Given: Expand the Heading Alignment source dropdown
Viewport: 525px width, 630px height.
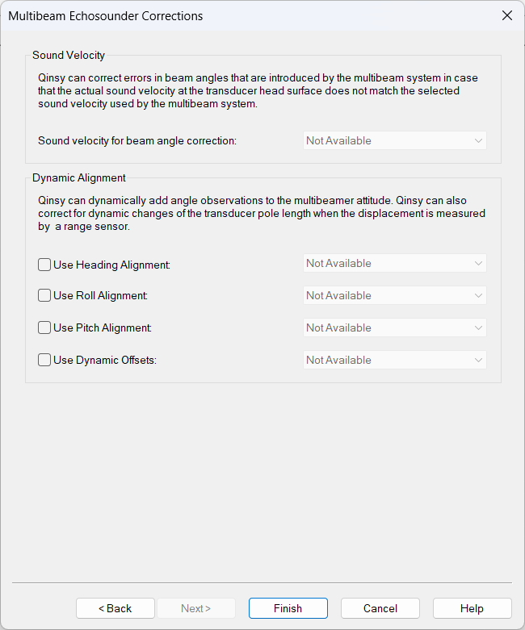Looking at the screenshot, I should [395, 263].
